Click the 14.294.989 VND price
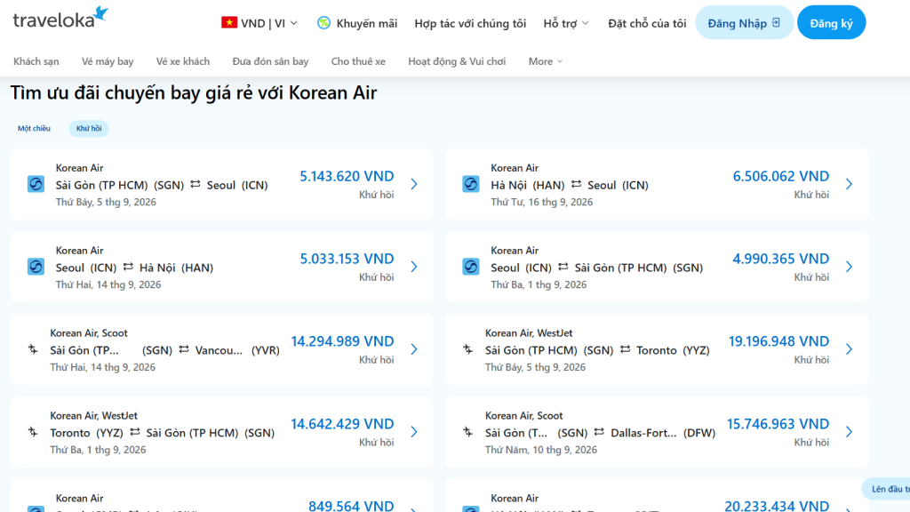910x512 pixels. click(x=342, y=340)
